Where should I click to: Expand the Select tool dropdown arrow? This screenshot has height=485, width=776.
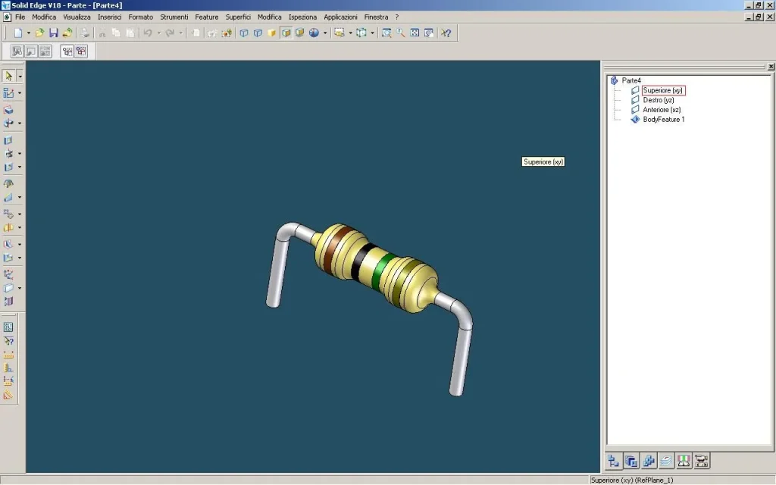click(20, 77)
